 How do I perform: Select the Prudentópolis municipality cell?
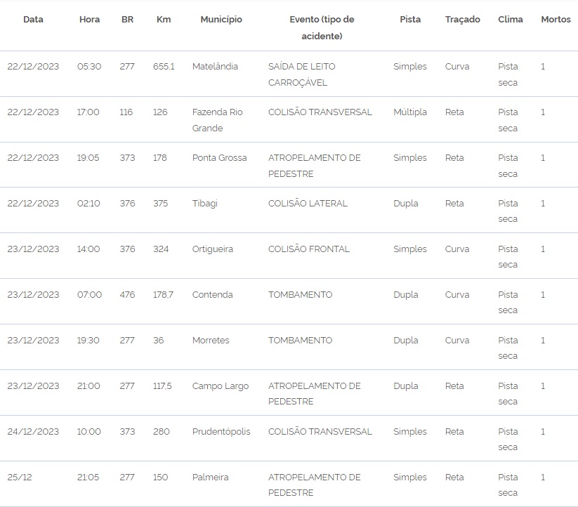pyautogui.click(x=221, y=432)
